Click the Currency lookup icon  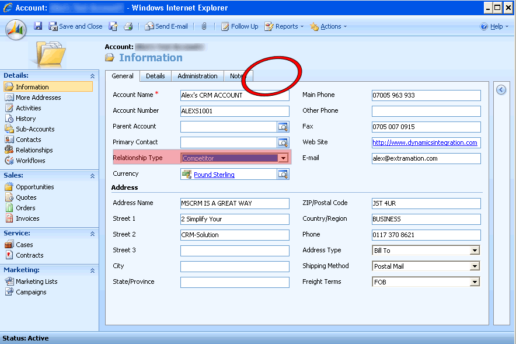(x=283, y=174)
